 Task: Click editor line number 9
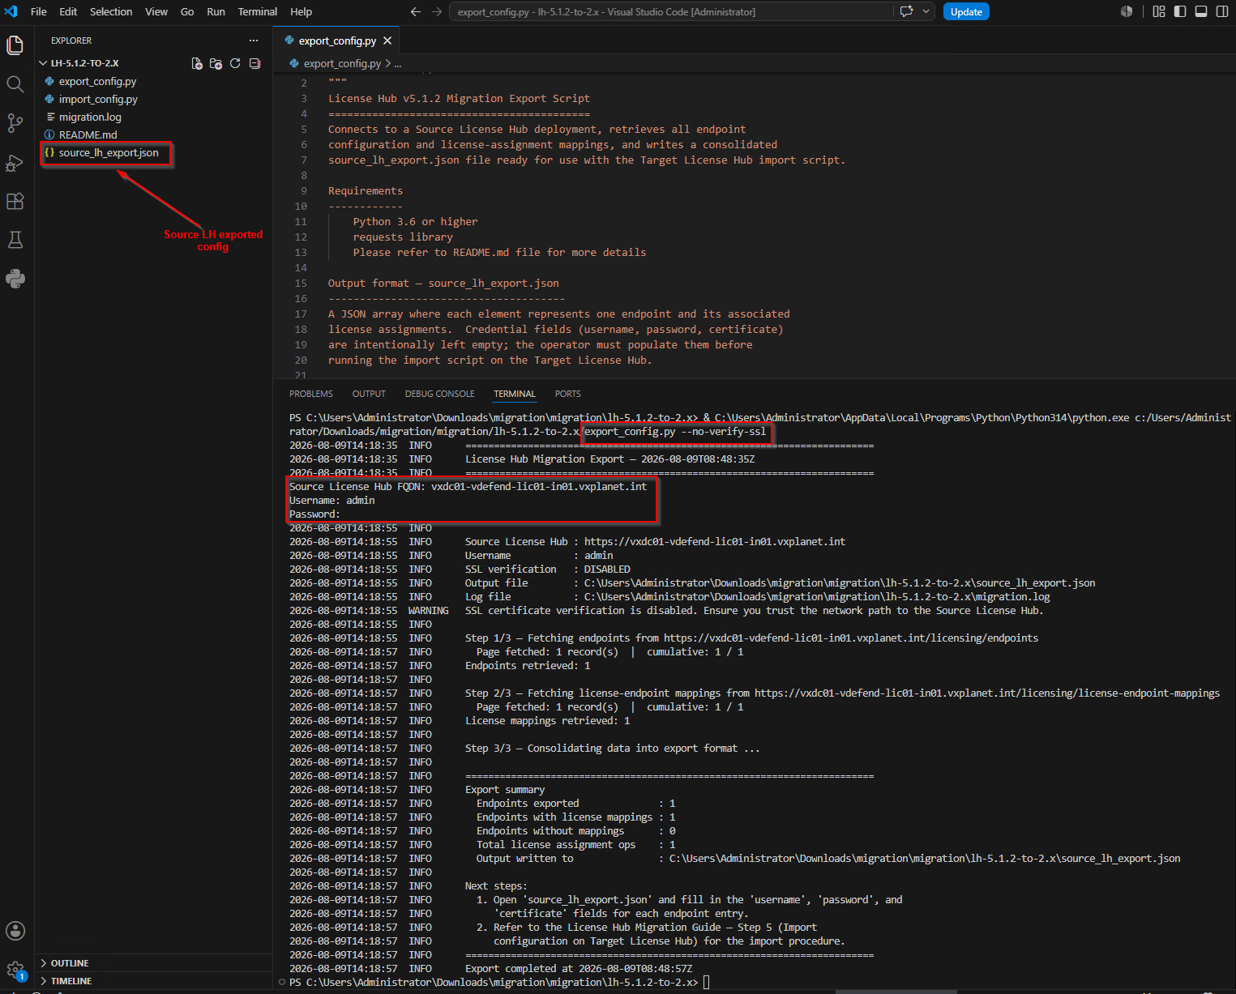[x=304, y=191]
